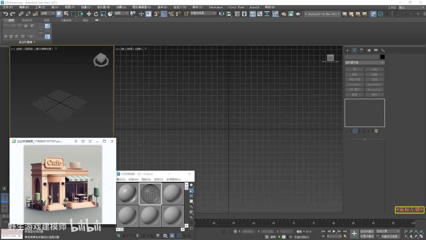Click the first material sample sphere
The width and height of the screenshot is (426, 240).
pos(128,194)
